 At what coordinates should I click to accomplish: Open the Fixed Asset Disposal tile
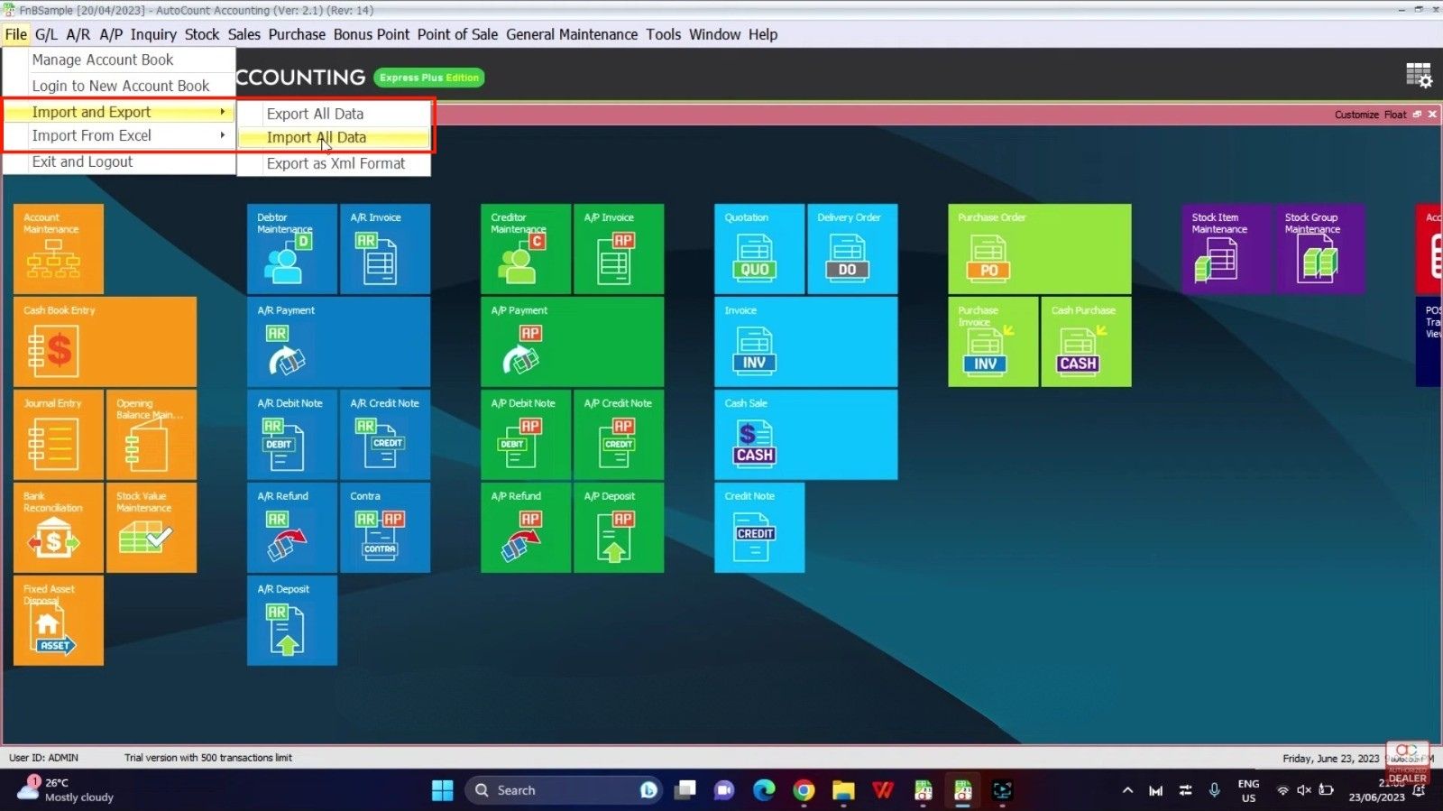pyautogui.click(x=58, y=621)
